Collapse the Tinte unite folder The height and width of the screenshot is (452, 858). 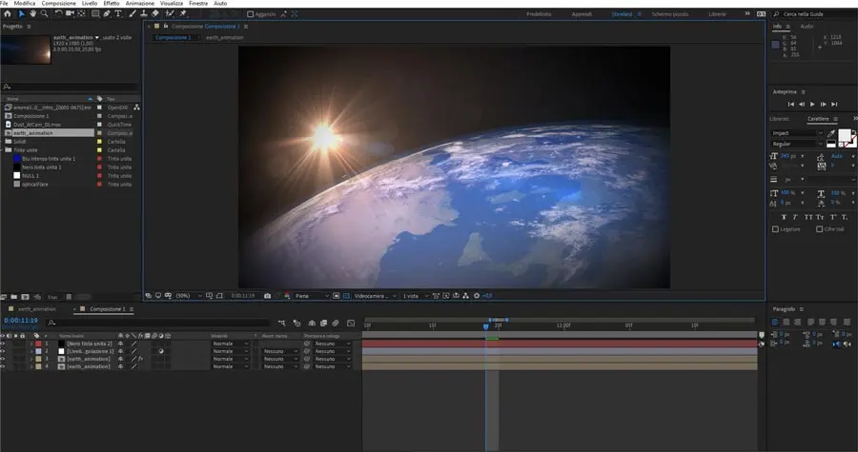point(3,150)
